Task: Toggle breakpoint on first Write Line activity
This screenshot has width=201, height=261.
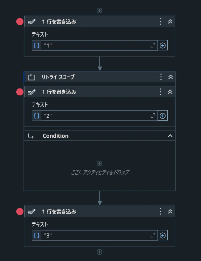Action: coord(20,22)
